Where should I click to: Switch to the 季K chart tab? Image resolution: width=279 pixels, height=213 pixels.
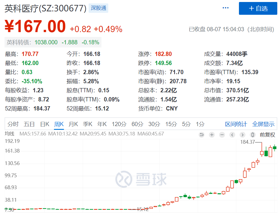coord(88,124)
